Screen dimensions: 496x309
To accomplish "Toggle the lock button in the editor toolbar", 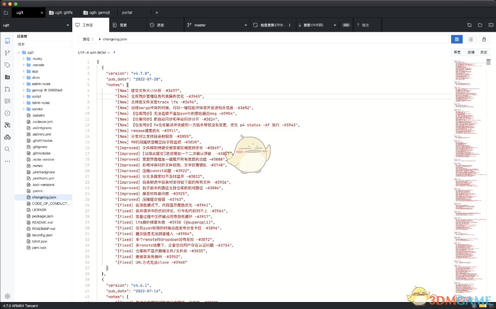I will [x=483, y=39].
